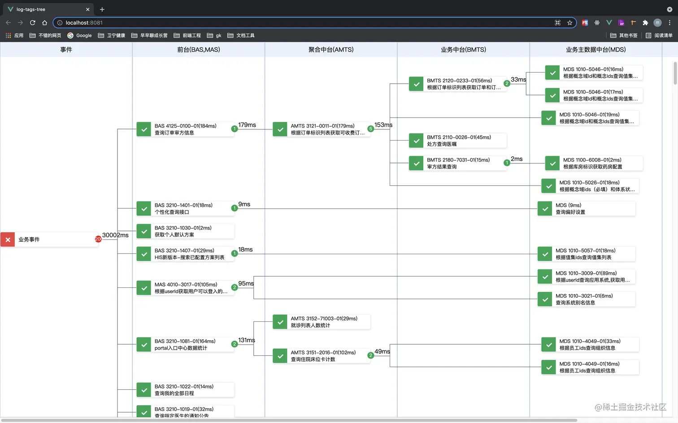Viewport: 678px width, 423px height.
Task: Click green check icon of MDS 1010-5046-01(16ms) node
Action: coord(553,73)
